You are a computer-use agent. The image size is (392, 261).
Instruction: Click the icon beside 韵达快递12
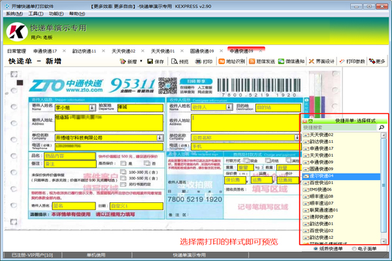[x=306, y=238]
